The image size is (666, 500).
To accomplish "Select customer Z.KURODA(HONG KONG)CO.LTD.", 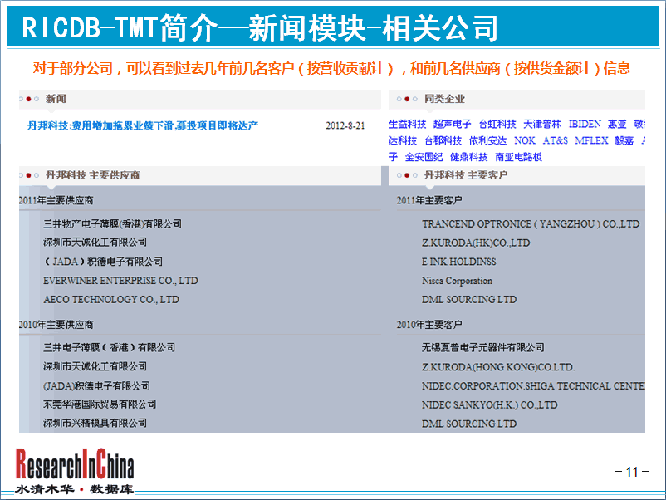I will tap(498, 367).
